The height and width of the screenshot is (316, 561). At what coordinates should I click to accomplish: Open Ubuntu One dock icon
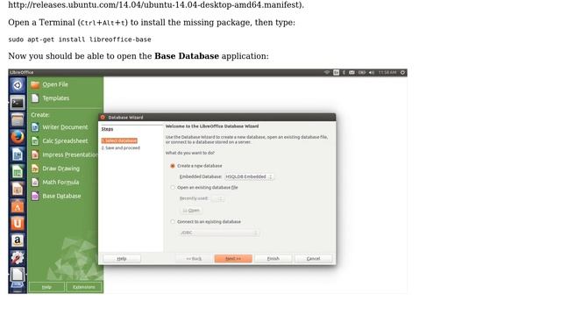18,223
